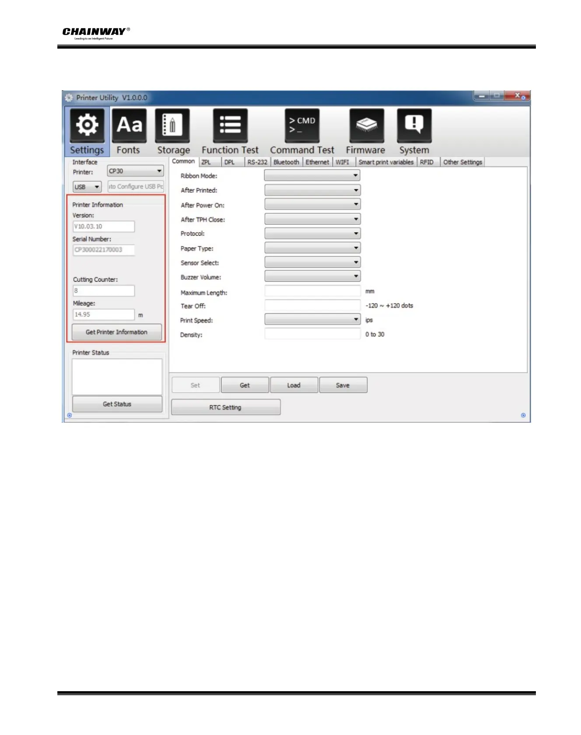Open the RTC Setting button
The image size is (581, 735).
(x=225, y=407)
